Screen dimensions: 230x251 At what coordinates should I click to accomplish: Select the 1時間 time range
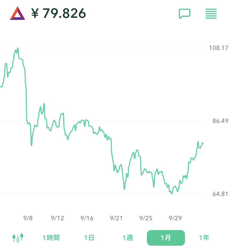[x=51, y=238]
